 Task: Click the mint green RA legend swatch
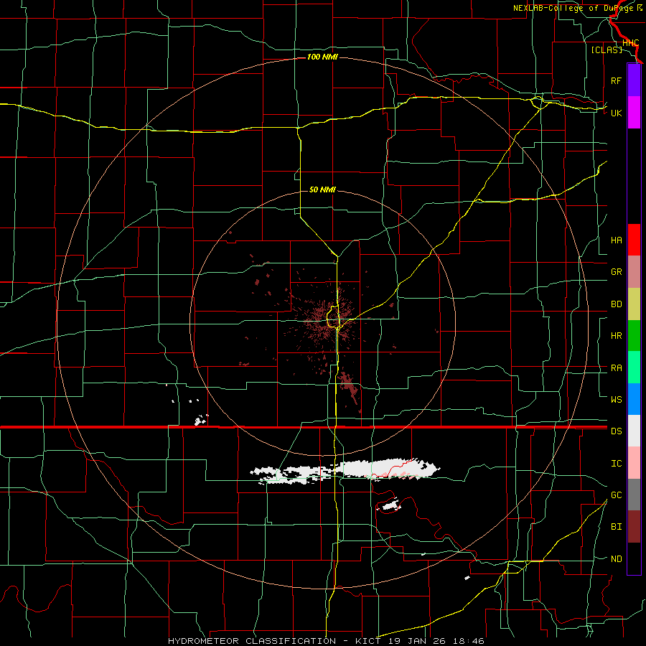634,368
